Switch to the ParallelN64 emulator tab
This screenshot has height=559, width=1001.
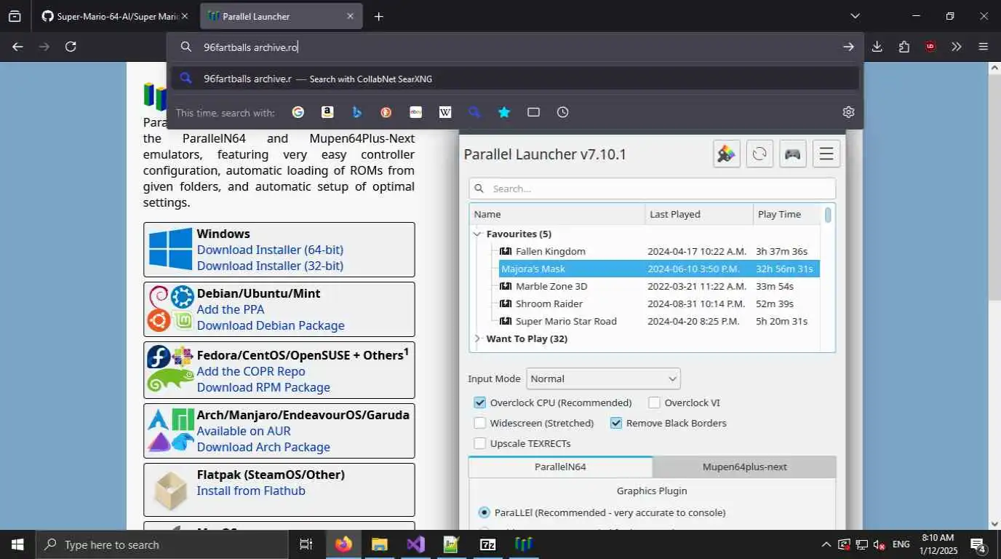(560, 467)
